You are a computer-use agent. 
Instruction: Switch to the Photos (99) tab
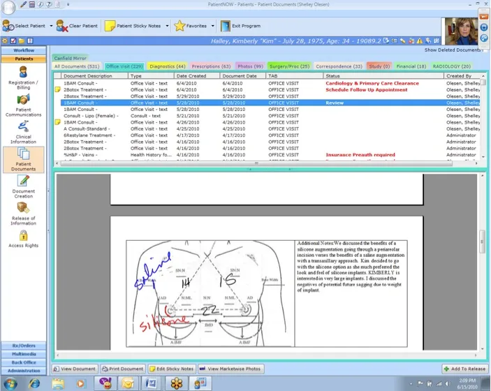250,66
